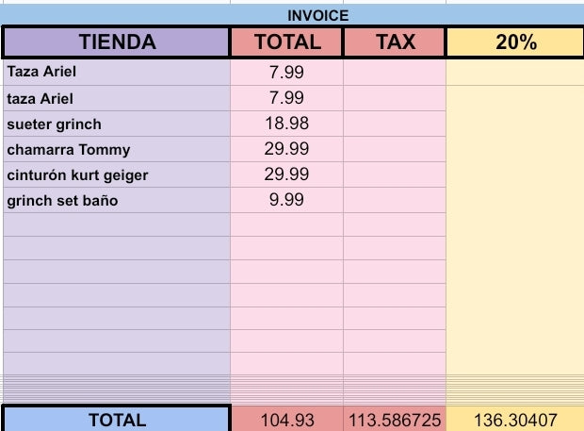Select lowercase "taza Ariel" in second row

40,98
